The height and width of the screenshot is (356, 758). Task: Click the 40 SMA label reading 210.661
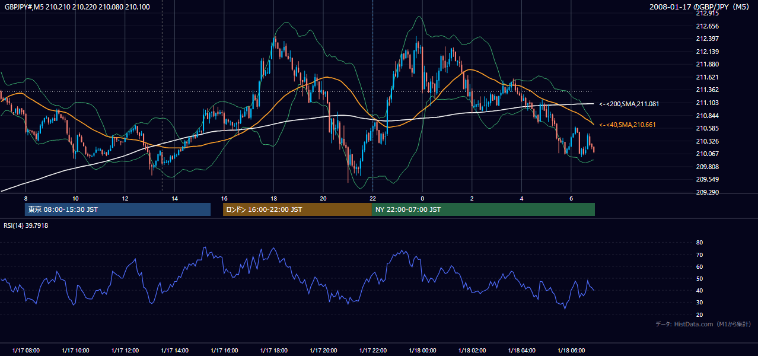point(627,125)
